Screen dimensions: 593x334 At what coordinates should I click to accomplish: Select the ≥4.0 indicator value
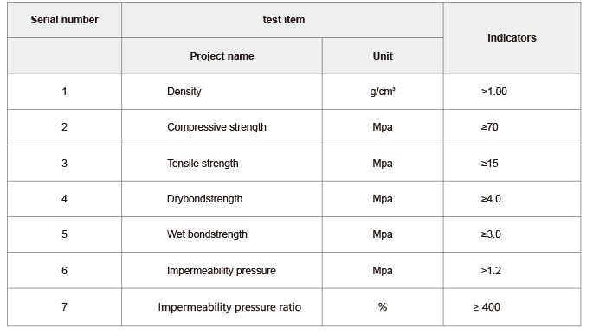point(491,199)
